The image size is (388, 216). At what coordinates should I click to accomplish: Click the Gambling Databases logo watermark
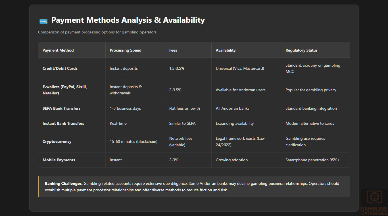pyautogui.click(x=374, y=202)
